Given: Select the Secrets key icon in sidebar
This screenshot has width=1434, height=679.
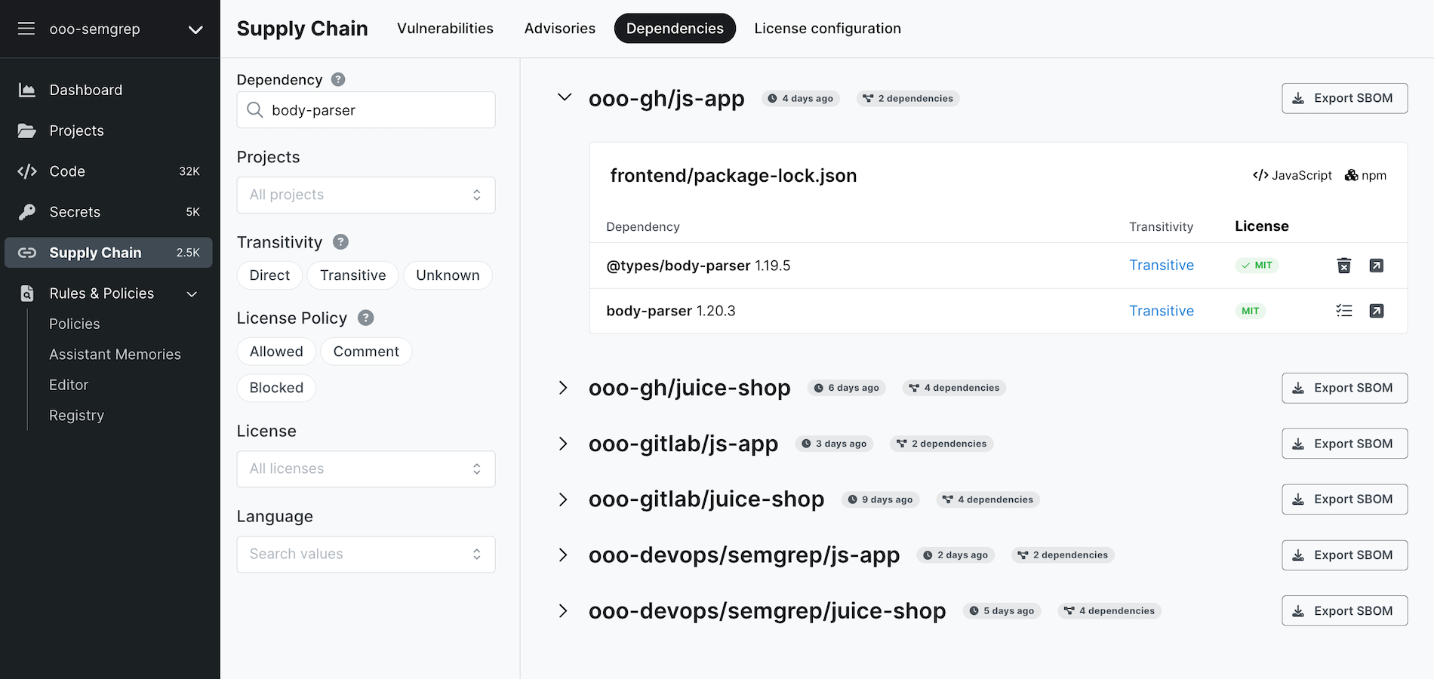Looking at the screenshot, I should 26,211.
